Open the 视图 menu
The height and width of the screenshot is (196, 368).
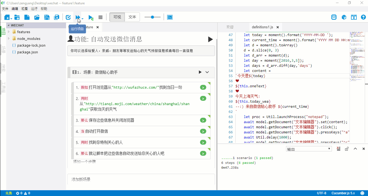pos(25,9)
